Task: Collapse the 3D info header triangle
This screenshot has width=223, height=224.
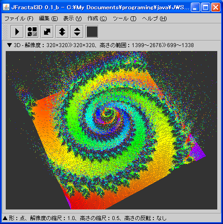Action: pos(9,45)
